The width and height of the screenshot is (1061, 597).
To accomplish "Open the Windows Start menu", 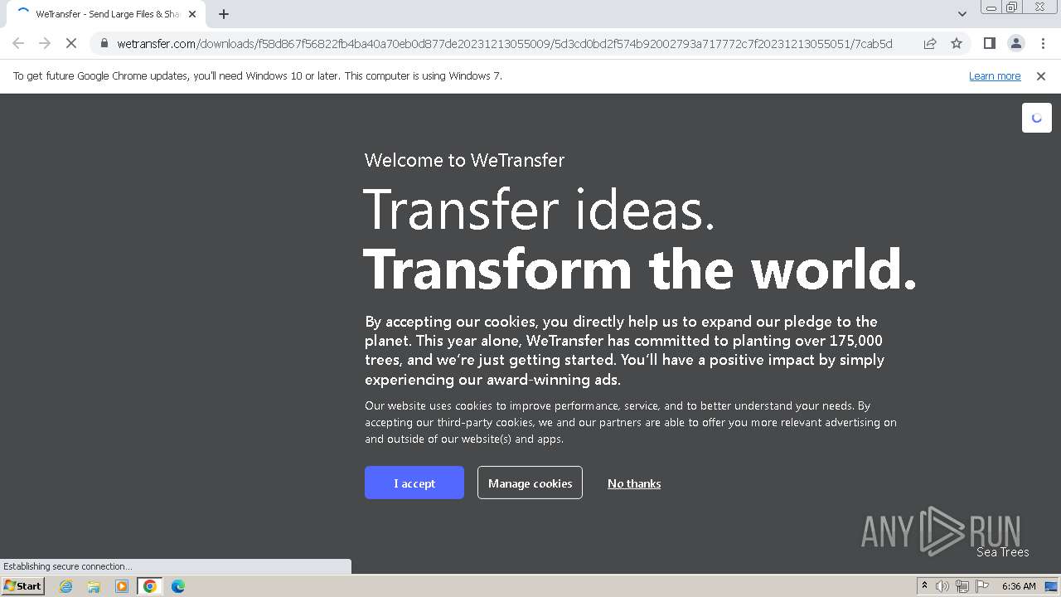I will coord(23,586).
